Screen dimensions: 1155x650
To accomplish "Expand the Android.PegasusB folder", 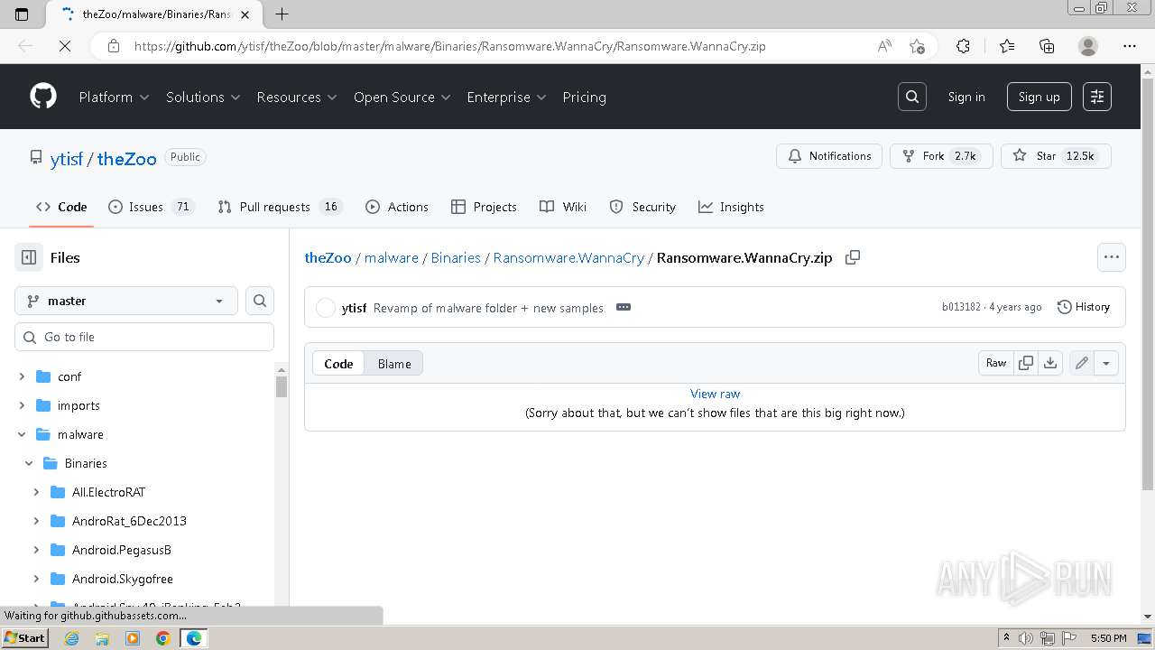I will point(36,550).
